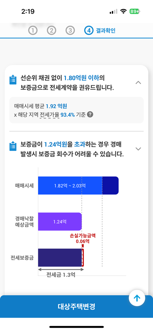This screenshot has width=153, height=331.
Task: Tap clipboard icon beside 1.24억원 warning
Action: tap(13, 146)
